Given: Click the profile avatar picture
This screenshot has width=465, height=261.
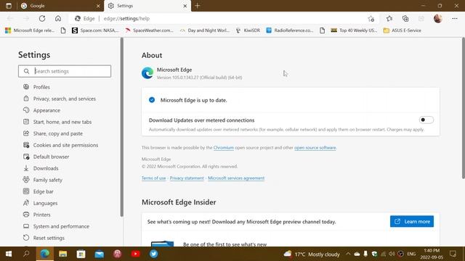Looking at the screenshot, I should [x=437, y=19].
